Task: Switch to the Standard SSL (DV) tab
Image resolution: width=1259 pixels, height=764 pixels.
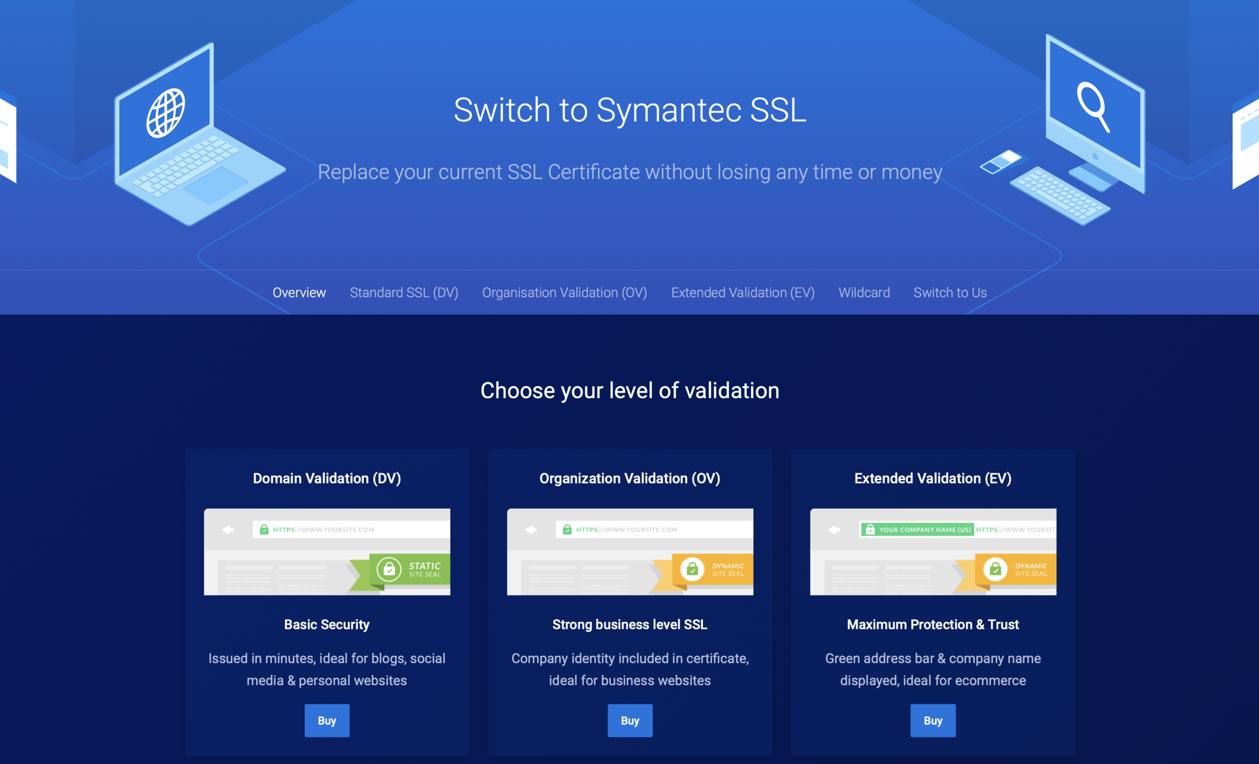Action: [x=404, y=292]
